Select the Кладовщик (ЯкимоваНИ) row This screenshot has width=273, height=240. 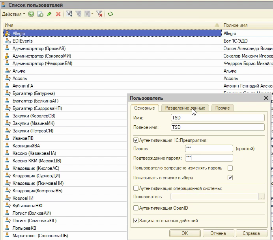(x=65, y=183)
